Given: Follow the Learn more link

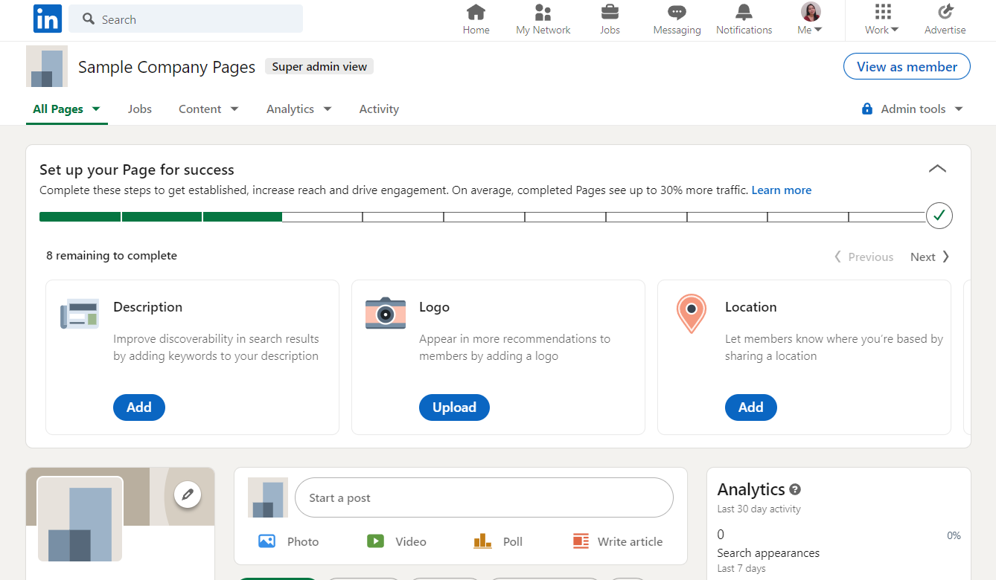Looking at the screenshot, I should [x=782, y=190].
